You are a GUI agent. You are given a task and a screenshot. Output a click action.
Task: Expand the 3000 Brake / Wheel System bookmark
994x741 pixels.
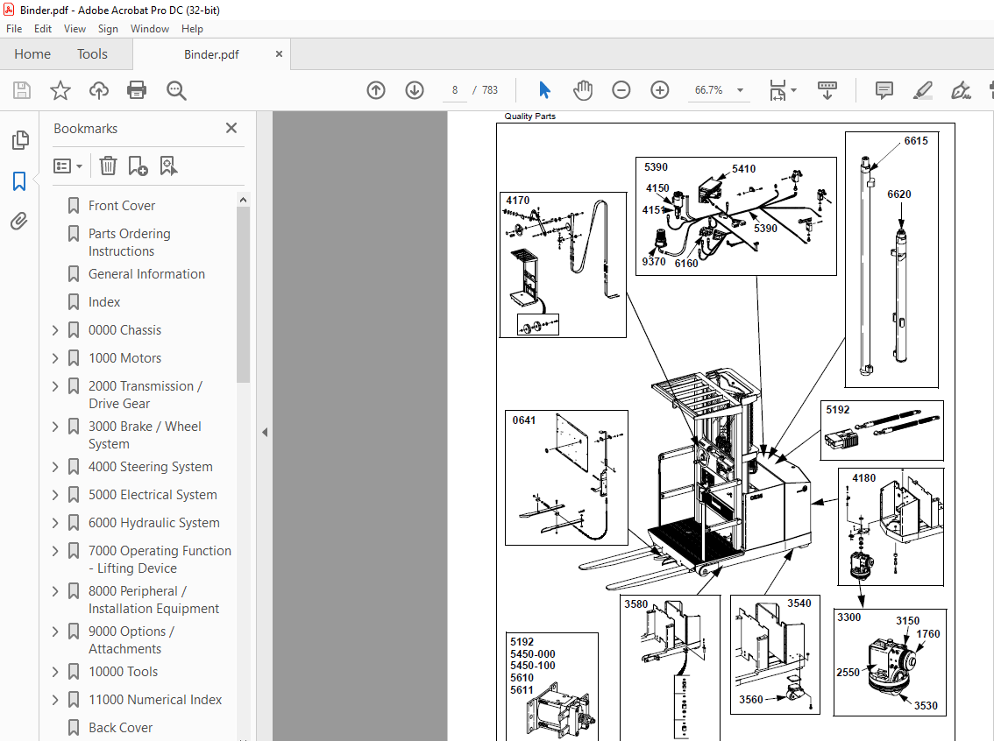[x=55, y=427]
